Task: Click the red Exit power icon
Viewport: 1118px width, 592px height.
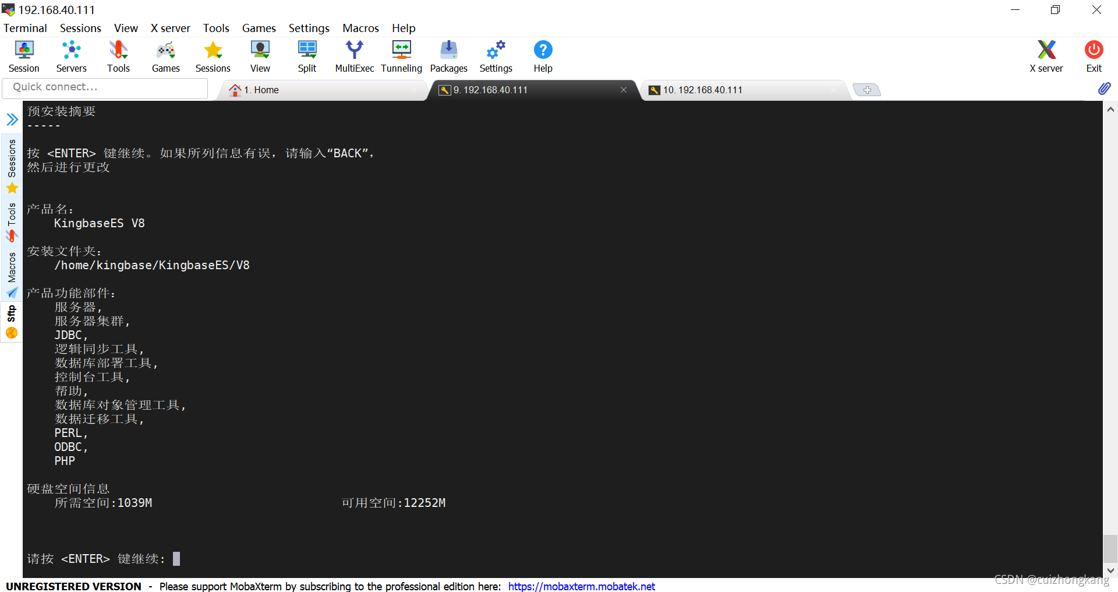Action: pos(1094,57)
